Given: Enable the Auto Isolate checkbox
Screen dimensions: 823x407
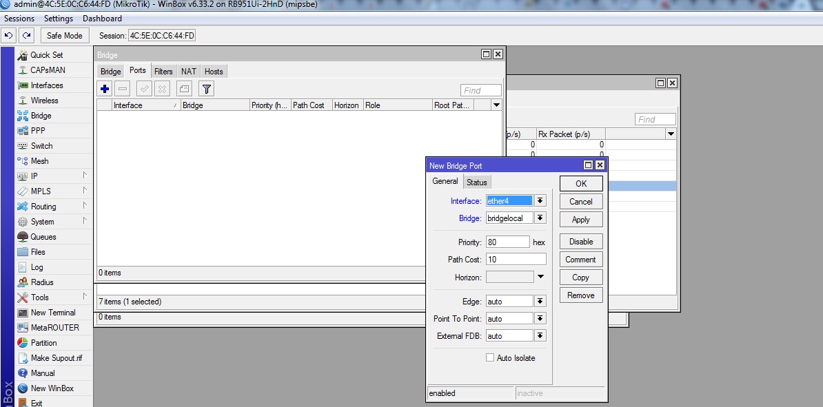Looking at the screenshot, I should (490, 358).
